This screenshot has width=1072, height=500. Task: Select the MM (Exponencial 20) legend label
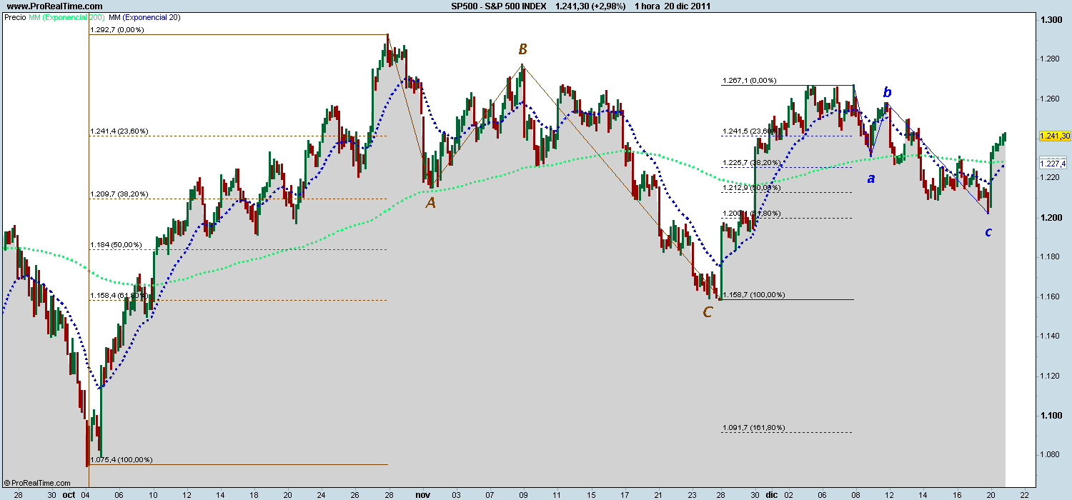[144, 16]
